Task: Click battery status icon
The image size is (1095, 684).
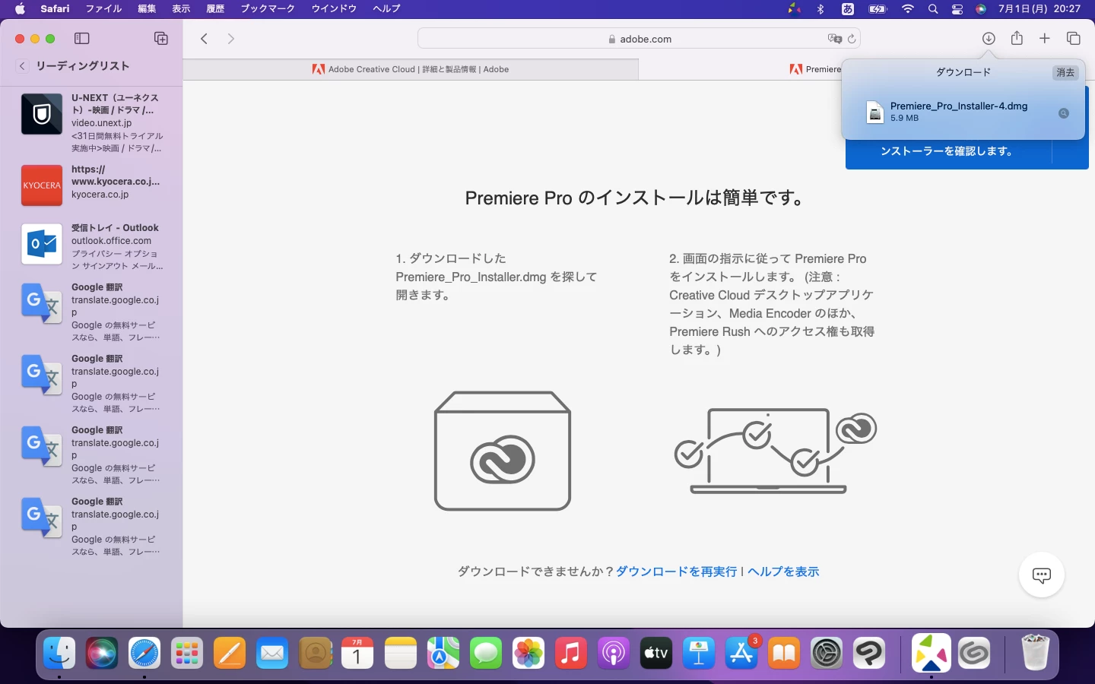Action: click(x=878, y=9)
